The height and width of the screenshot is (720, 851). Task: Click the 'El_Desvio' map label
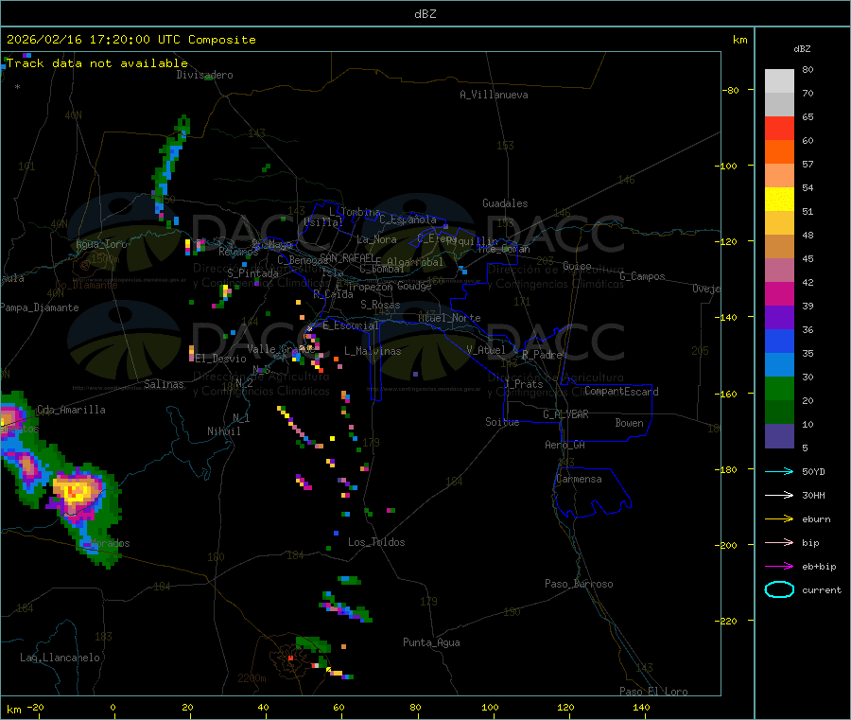click(x=220, y=359)
